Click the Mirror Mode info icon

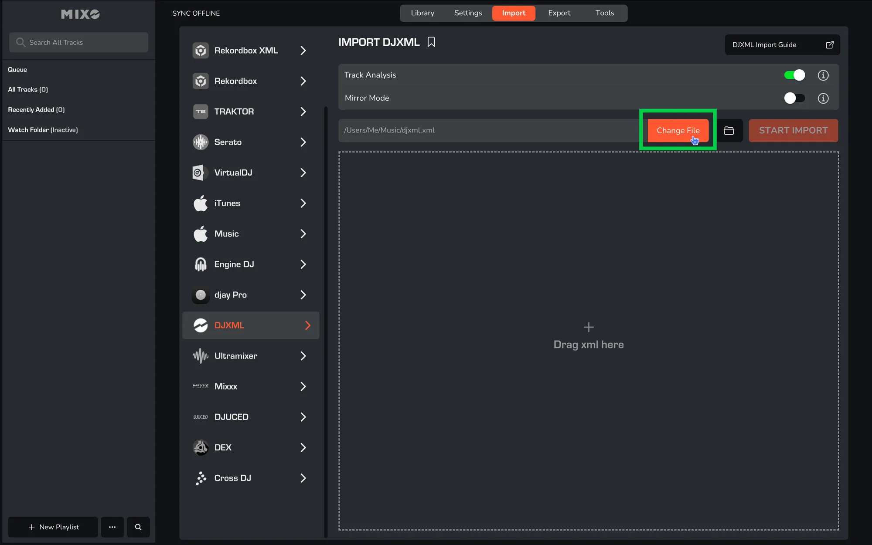(x=823, y=98)
